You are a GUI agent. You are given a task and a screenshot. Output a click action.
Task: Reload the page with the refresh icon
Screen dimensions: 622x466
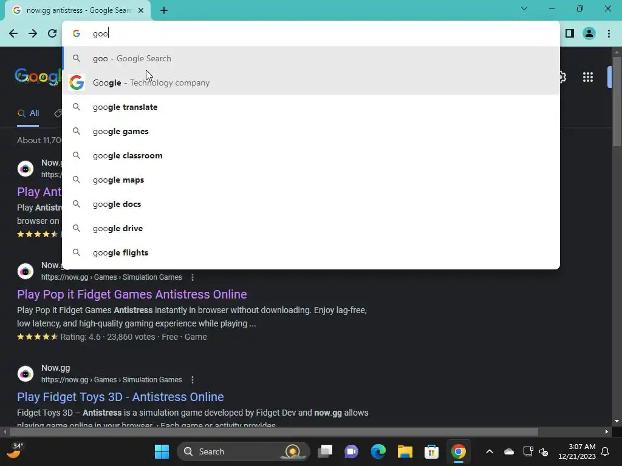coord(52,33)
